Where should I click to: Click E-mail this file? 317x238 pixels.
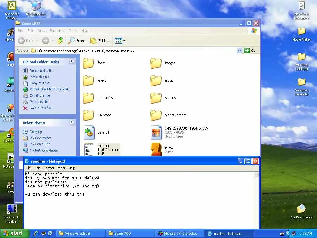[40, 95]
